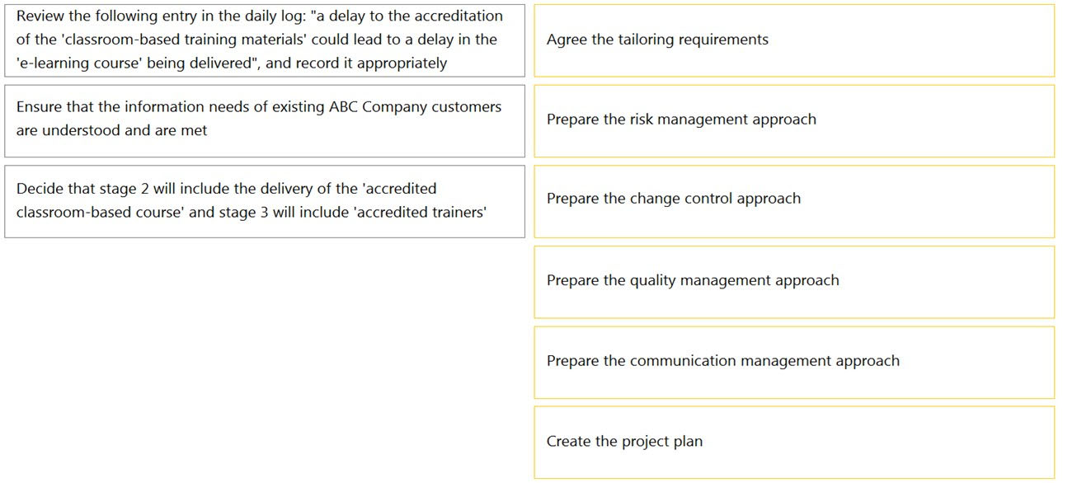
Task: Pick the 'Prepare the quality management approach' box
Action: pyautogui.click(x=794, y=282)
